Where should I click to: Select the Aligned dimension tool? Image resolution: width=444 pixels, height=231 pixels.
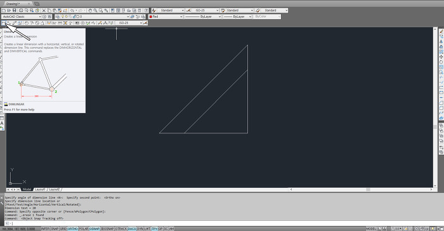[x=9, y=23]
